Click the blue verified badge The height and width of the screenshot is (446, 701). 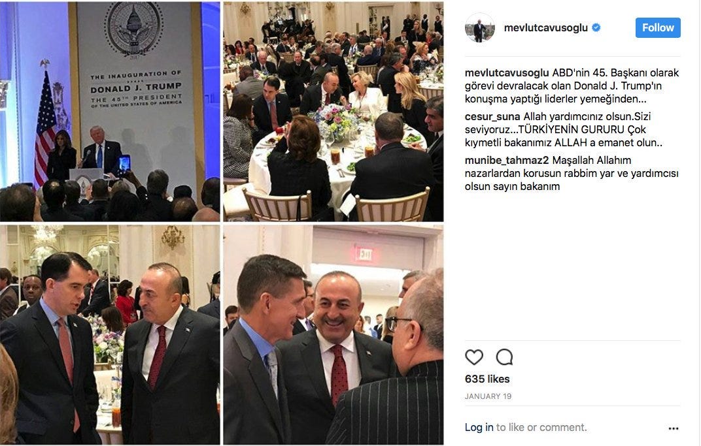coord(596,27)
